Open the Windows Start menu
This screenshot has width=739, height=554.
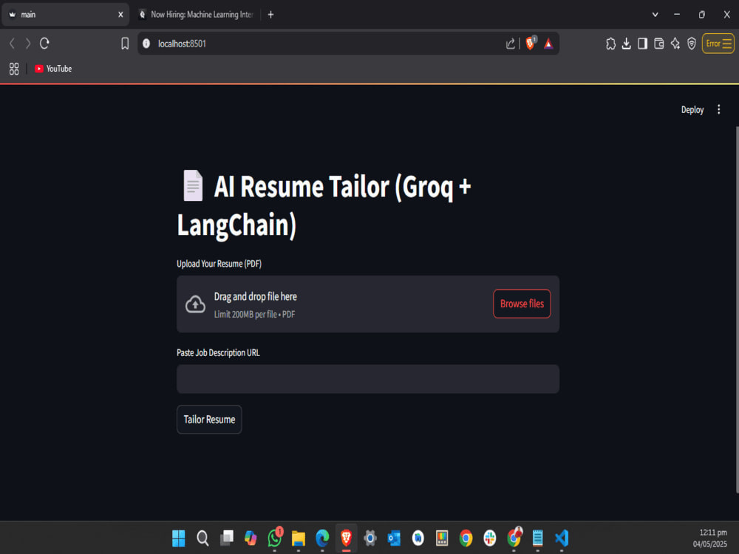(179, 538)
